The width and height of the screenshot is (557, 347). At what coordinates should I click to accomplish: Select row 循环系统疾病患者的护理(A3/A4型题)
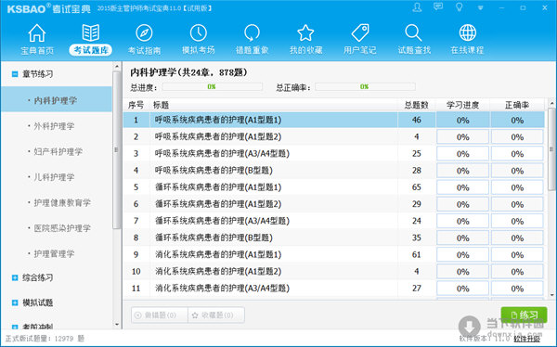pos(334,221)
